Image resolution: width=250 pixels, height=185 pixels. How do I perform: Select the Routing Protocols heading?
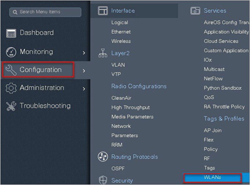(135, 157)
